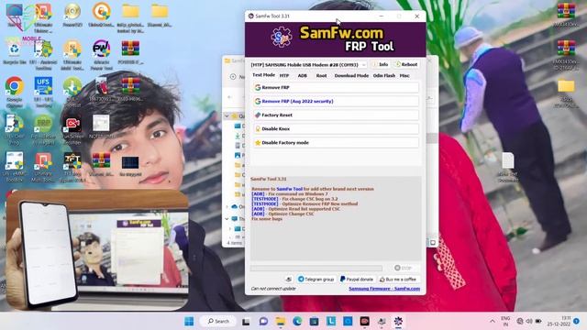Viewport: 587px width, 330px height.
Task: Click the Stop button
Action: click(x=404, y=268)
